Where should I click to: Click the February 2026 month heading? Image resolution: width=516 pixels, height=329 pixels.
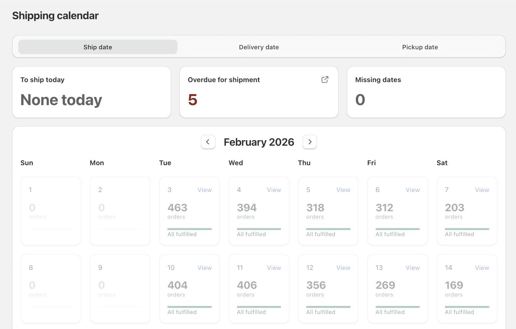pyautogui.click(x=259, y=142)
